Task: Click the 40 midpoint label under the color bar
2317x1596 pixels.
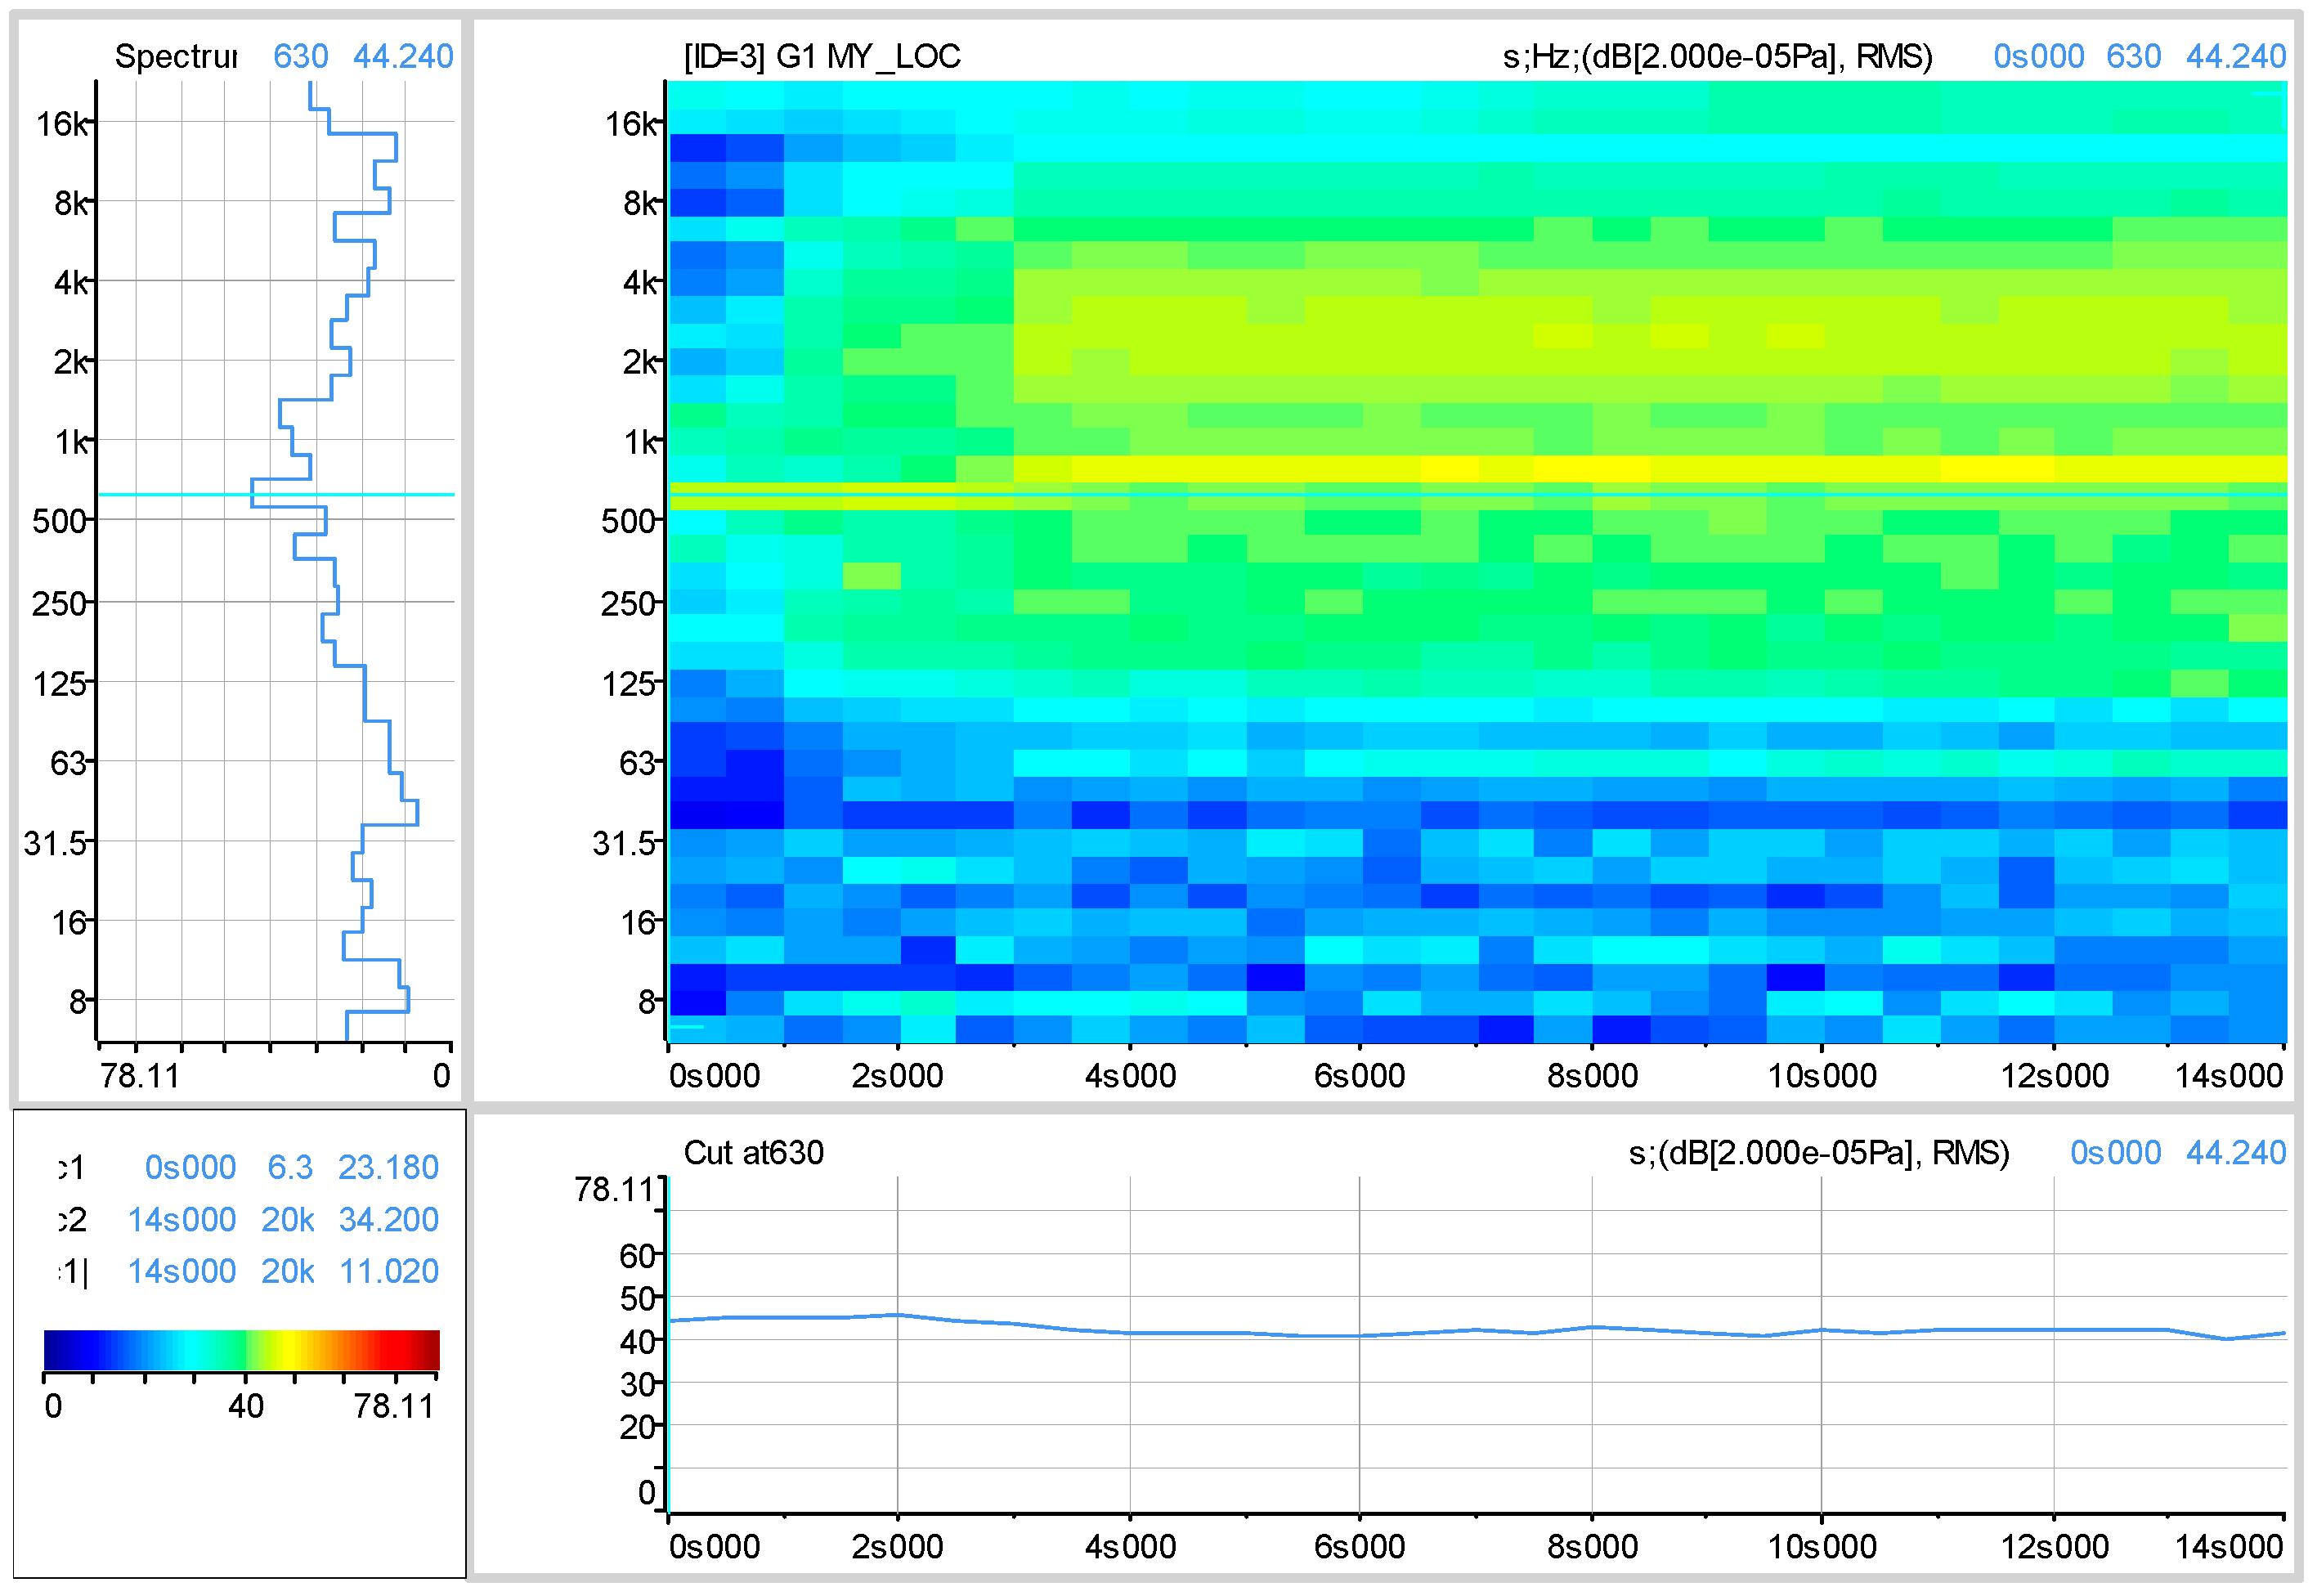Action: (245, 1407)
